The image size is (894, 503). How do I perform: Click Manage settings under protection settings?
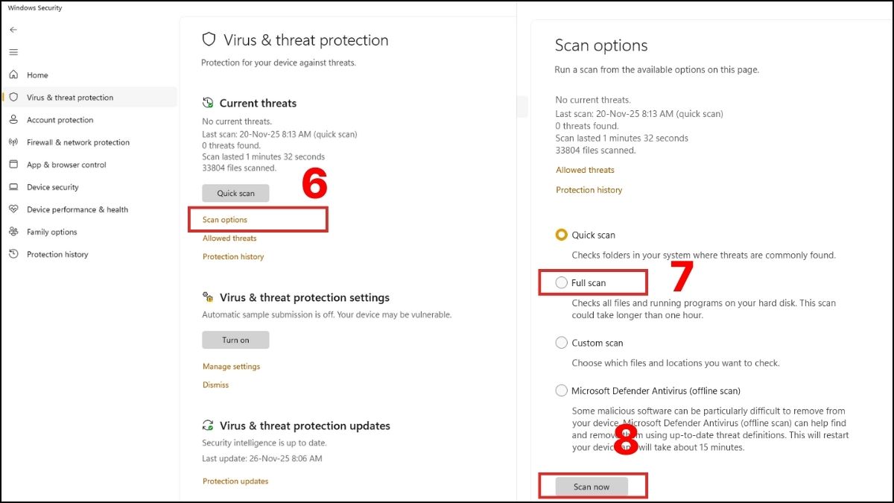coord(229,366)
